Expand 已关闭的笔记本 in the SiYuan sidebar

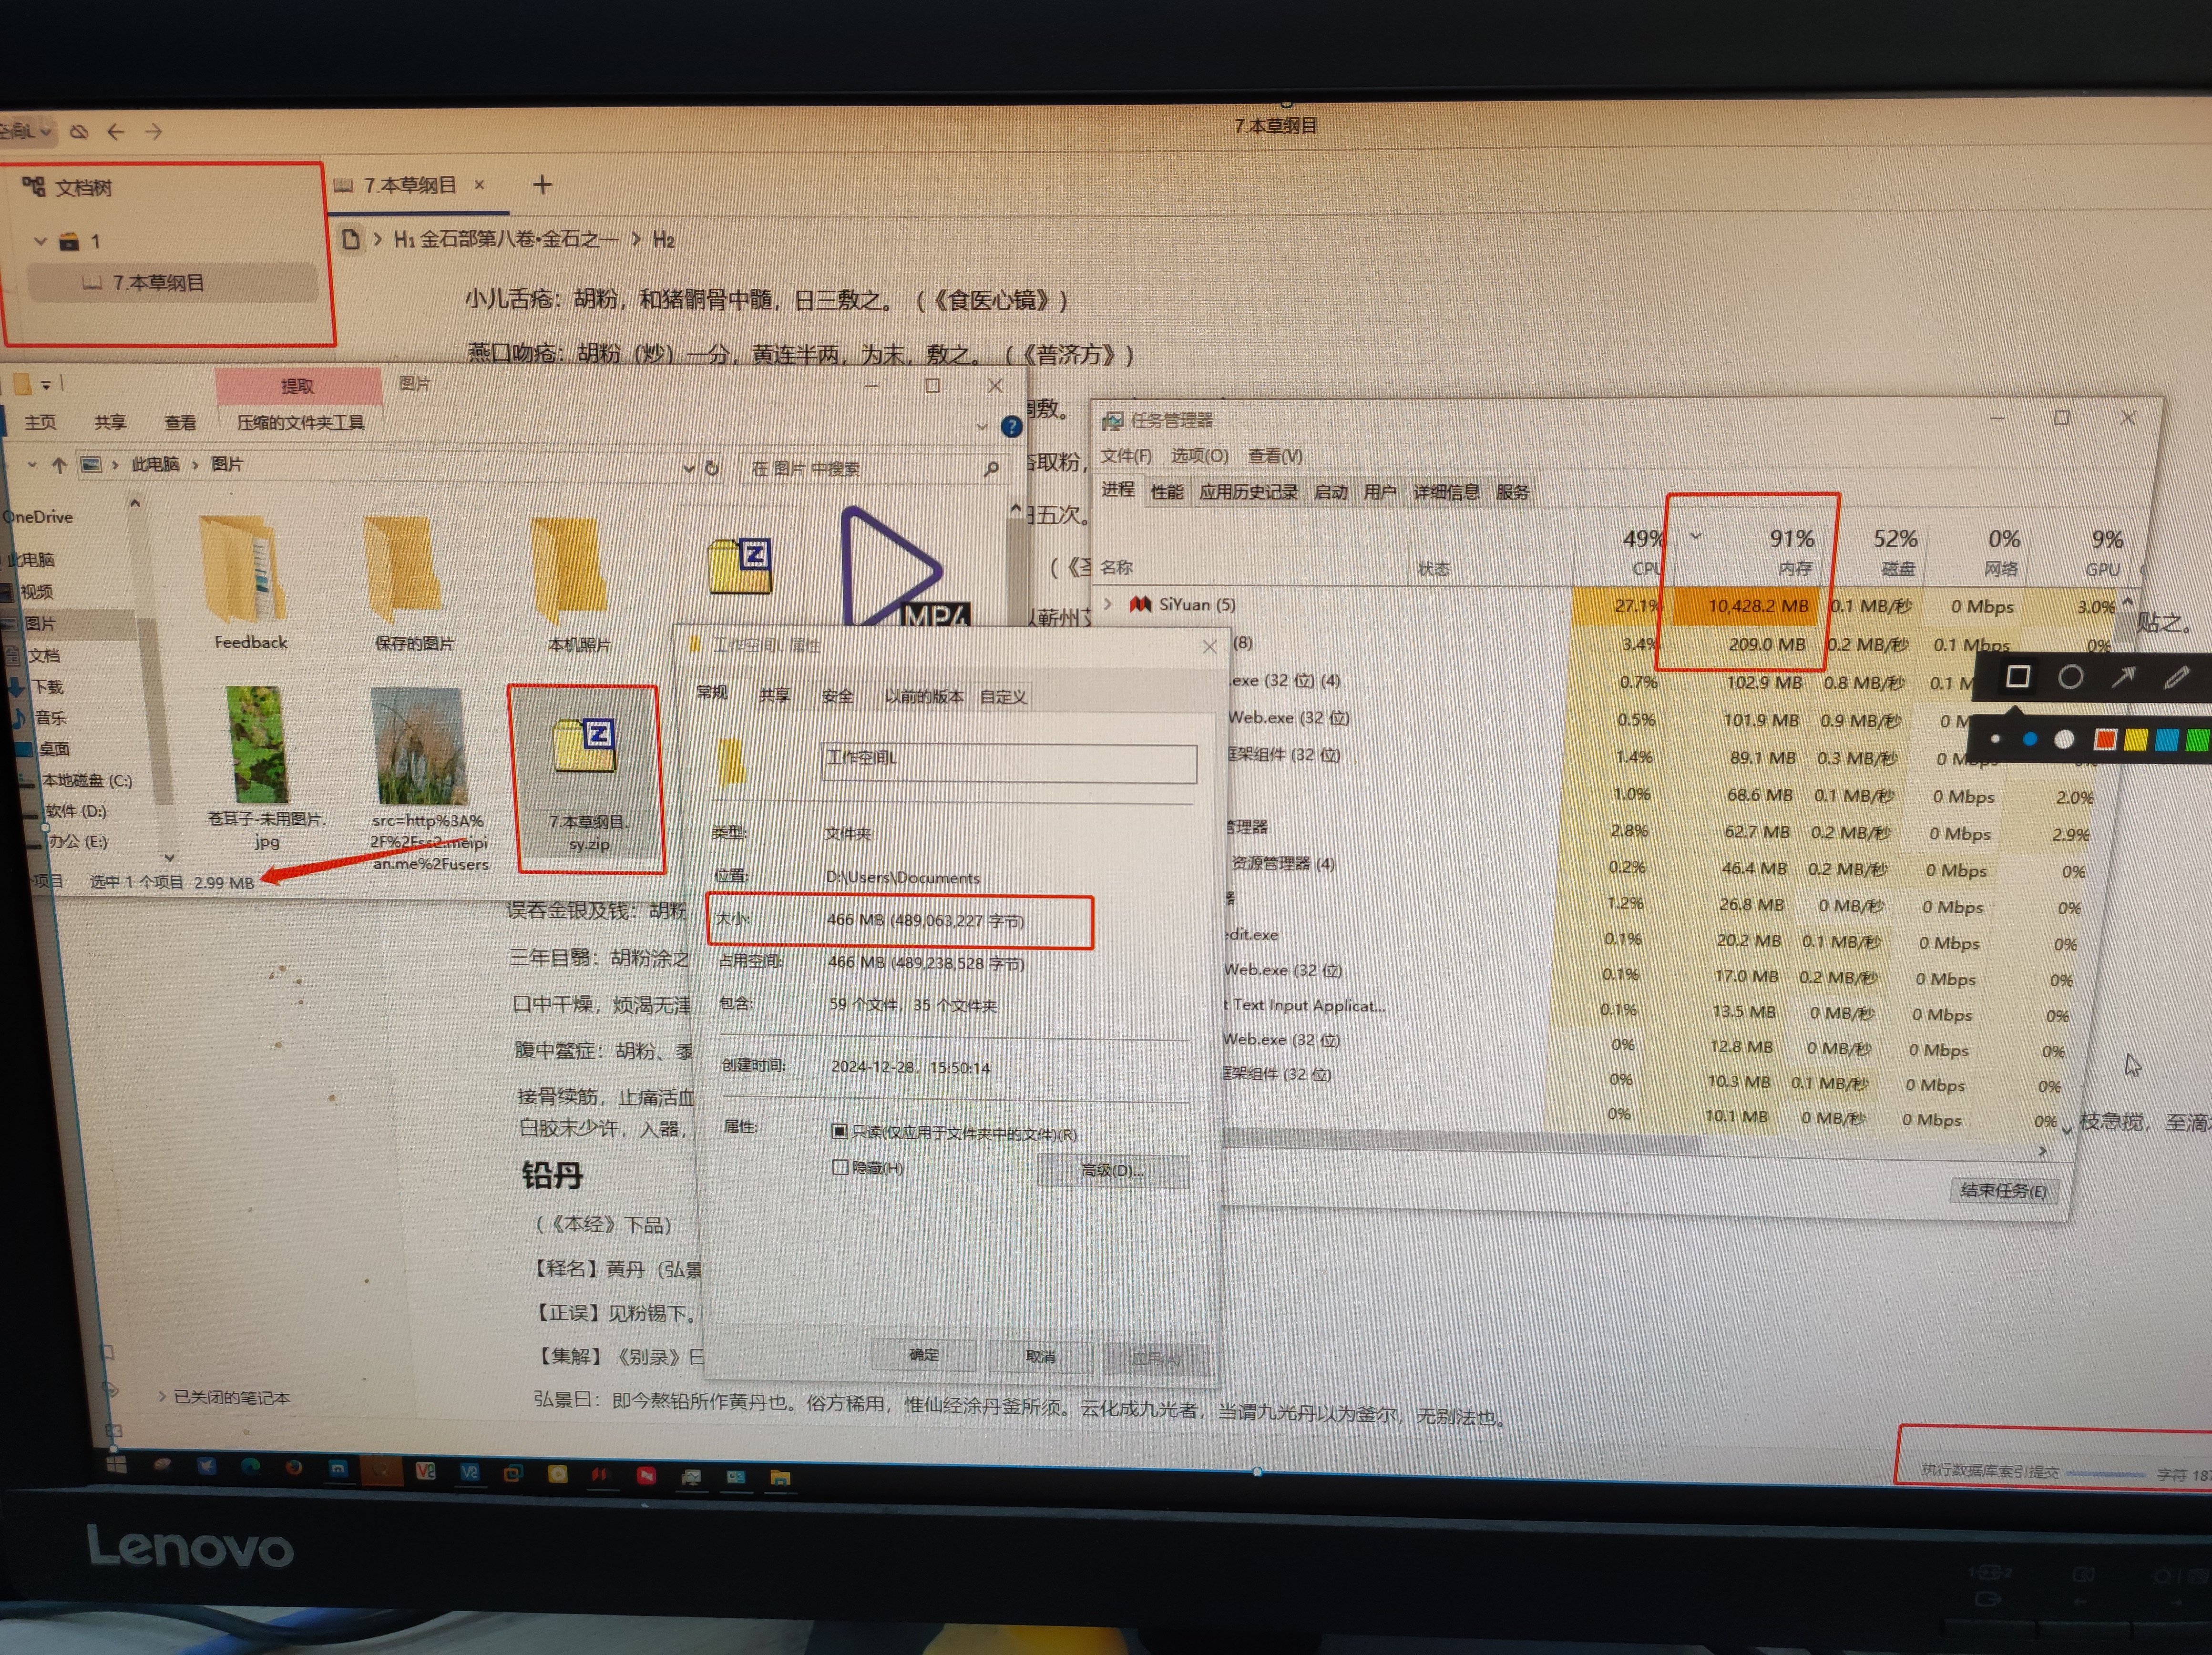click(x=162, y=1397)
